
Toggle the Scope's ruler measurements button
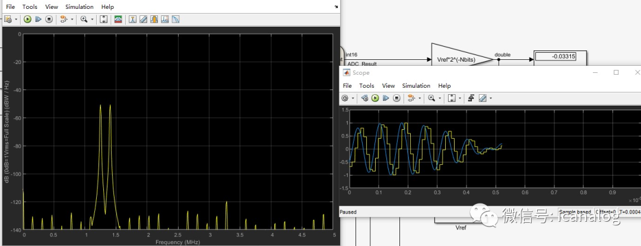483,98
